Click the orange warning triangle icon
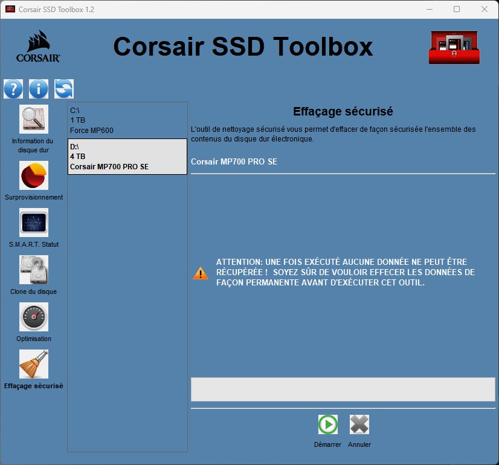 (201, 273)
